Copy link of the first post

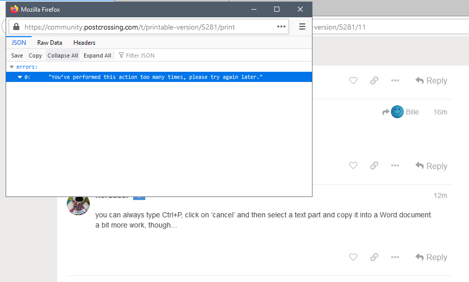click(x=374, y=80)
